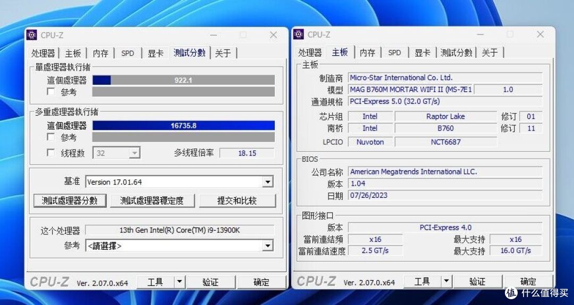Click 工具 button in right window
The height and width of the screenshot is (305, 574).
coord(423,281)
